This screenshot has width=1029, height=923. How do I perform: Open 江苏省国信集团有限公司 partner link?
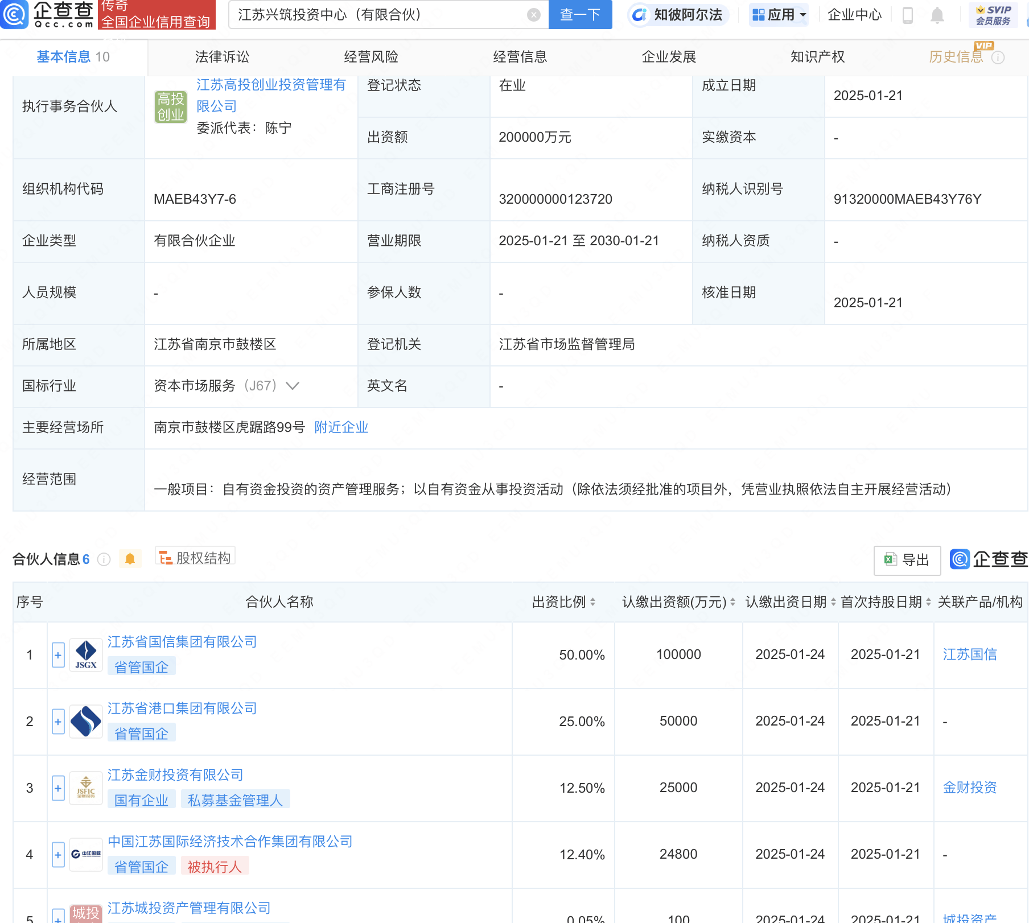(x=182, y=642)
